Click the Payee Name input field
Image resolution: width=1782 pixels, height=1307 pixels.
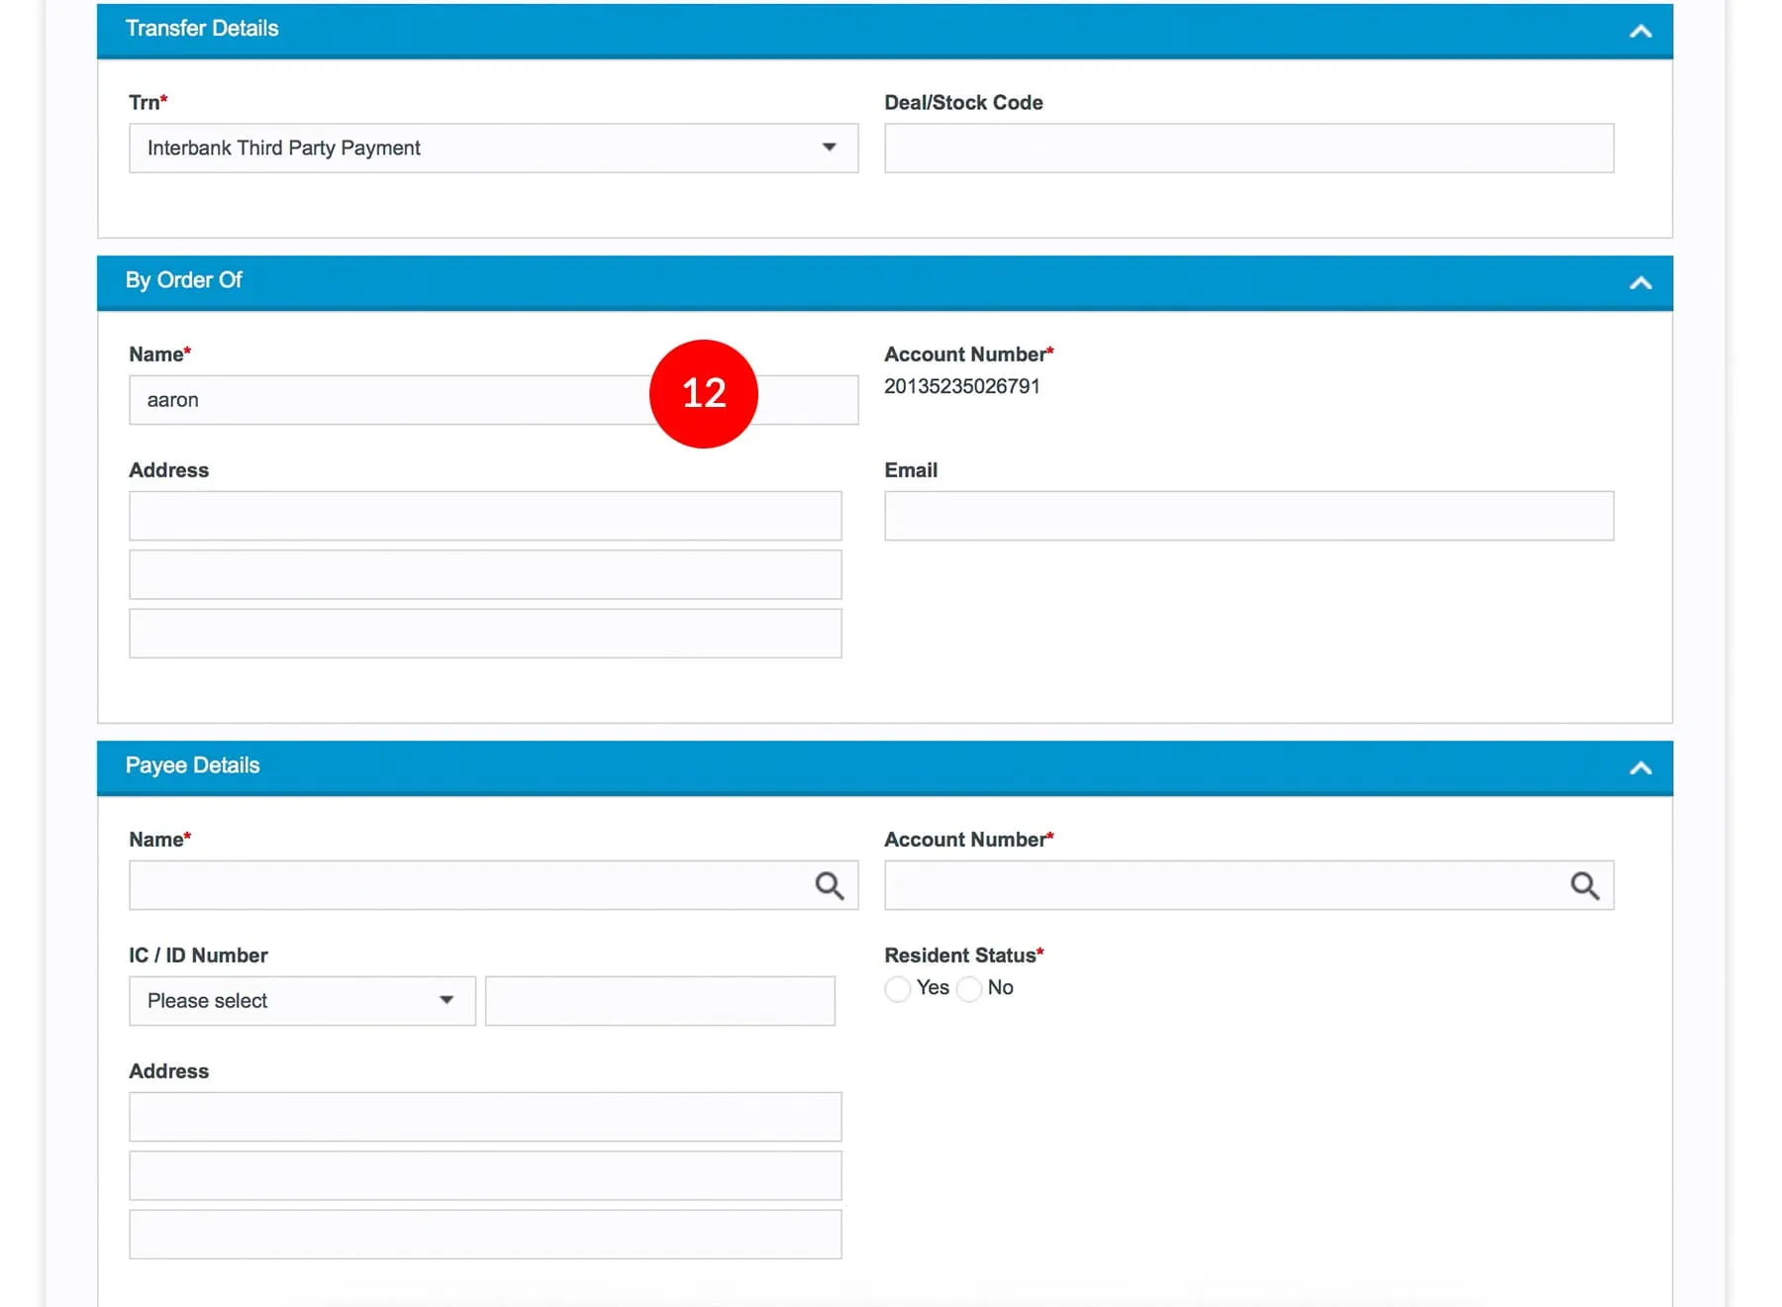coord(465,885)
